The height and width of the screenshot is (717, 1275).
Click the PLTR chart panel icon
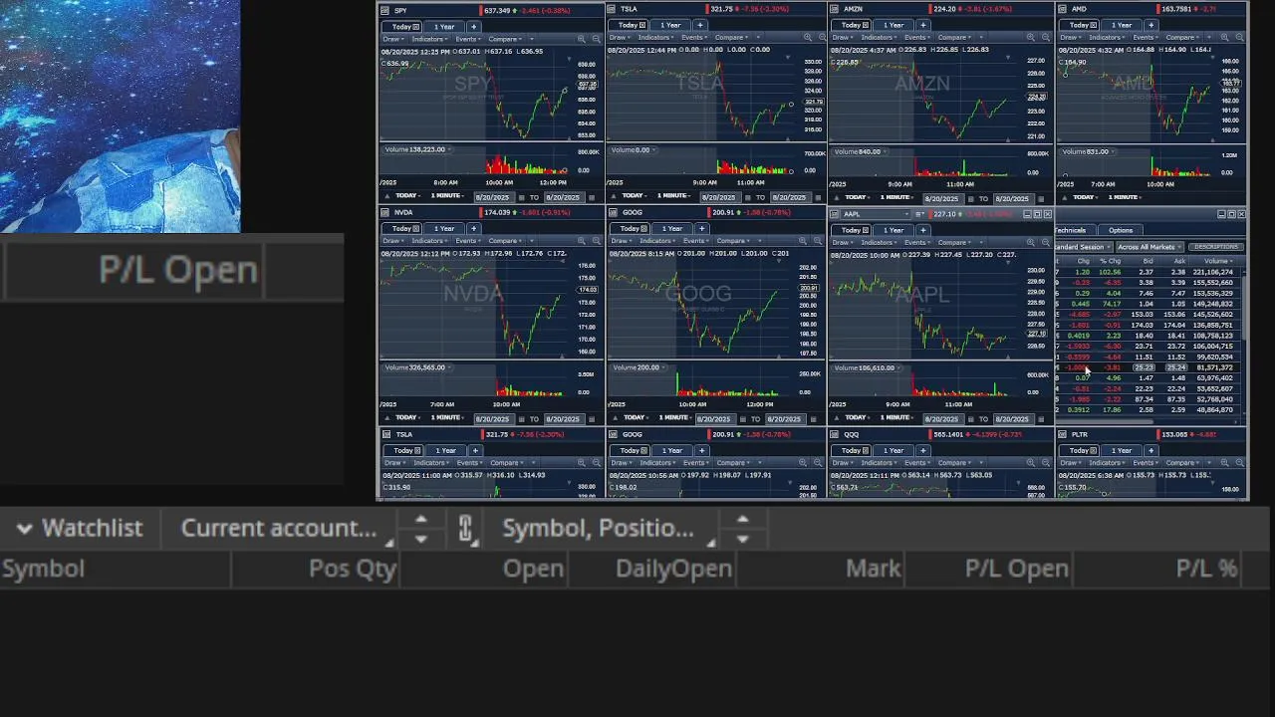pyautogui.click(x=1064, y=435)
